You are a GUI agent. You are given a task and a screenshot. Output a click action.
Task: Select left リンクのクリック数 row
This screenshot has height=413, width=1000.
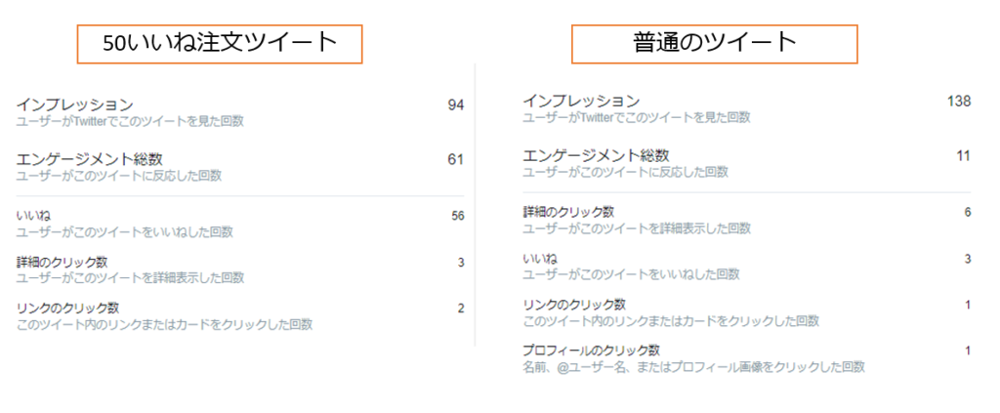240,316
